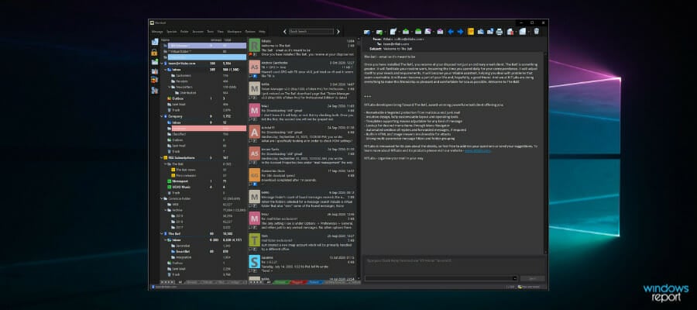Select the VEVO Music feed

pos(183,187)
